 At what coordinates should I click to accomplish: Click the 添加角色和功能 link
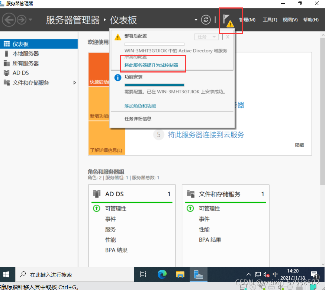click(x=140, y=106)
